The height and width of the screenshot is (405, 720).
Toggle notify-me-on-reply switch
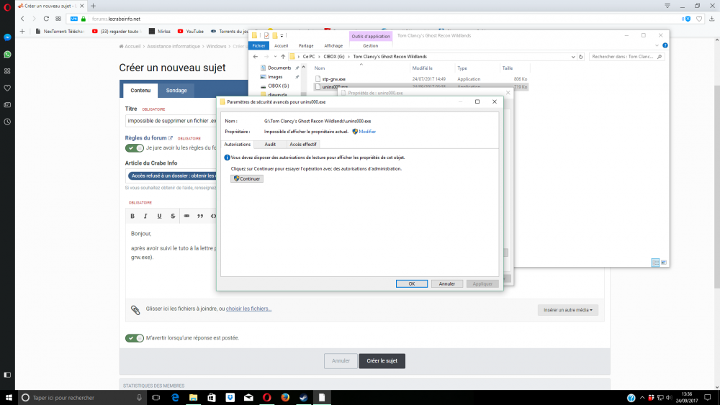[135, 338]
